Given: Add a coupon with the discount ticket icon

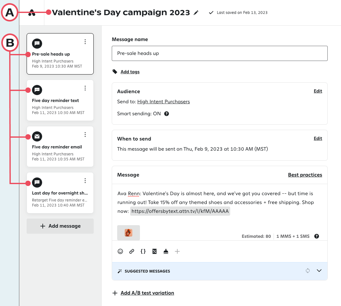Looking at the screenshot, I should click(155, 251).
